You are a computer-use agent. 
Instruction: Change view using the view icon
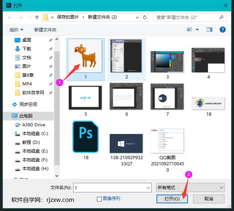(189, 30)
